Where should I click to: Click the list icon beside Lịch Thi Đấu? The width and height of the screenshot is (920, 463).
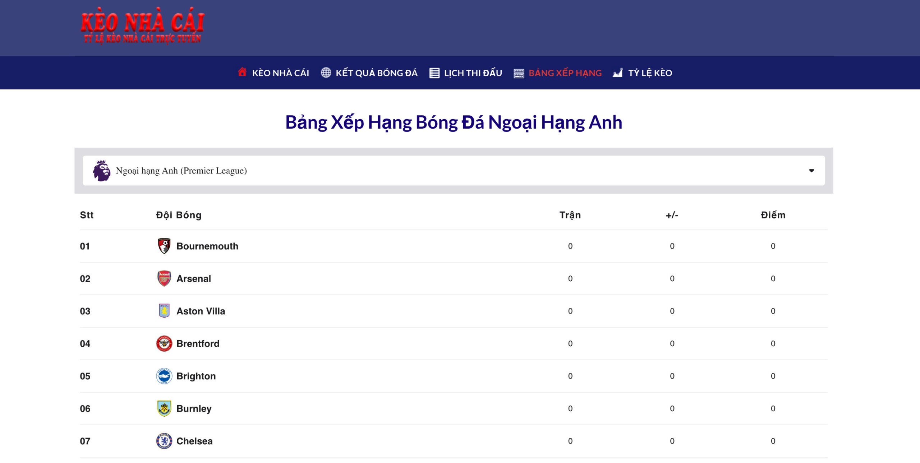pyautogui.click(x=434, y=73)
